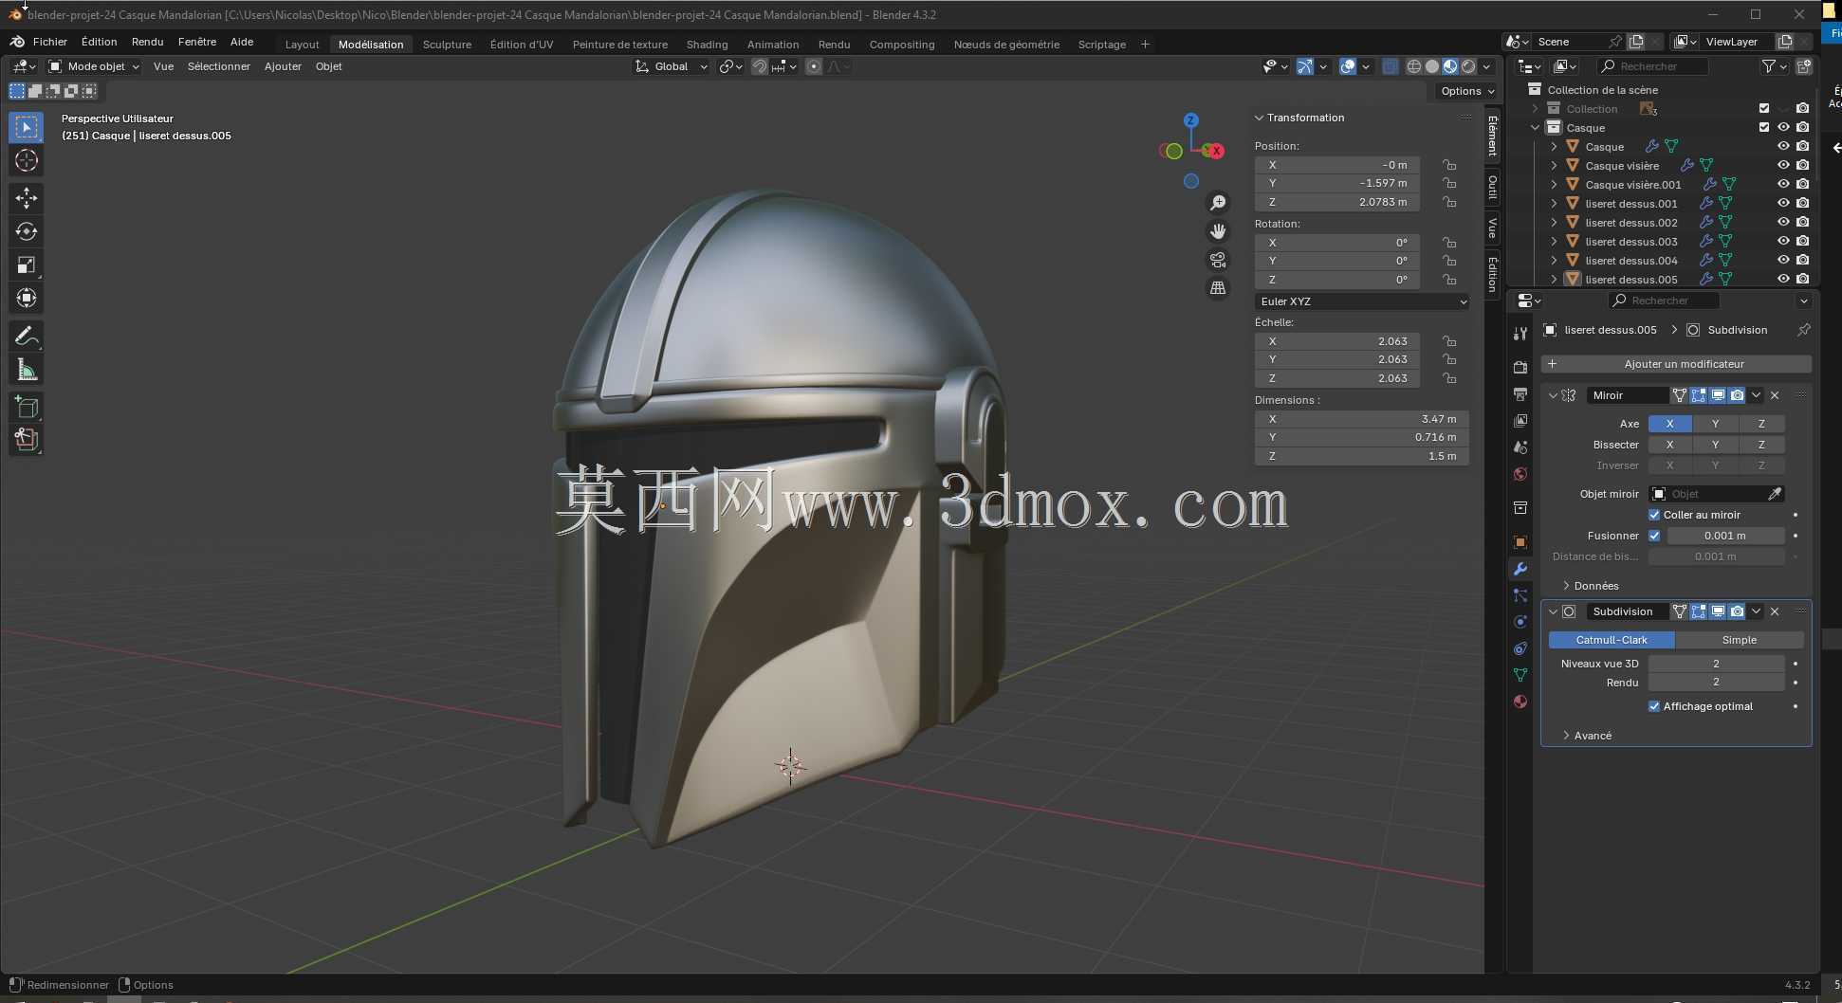This screenshot has width=1842, height=1003.
Task: Open the Particles properties tab icon
Action: tap(1520, 595)
